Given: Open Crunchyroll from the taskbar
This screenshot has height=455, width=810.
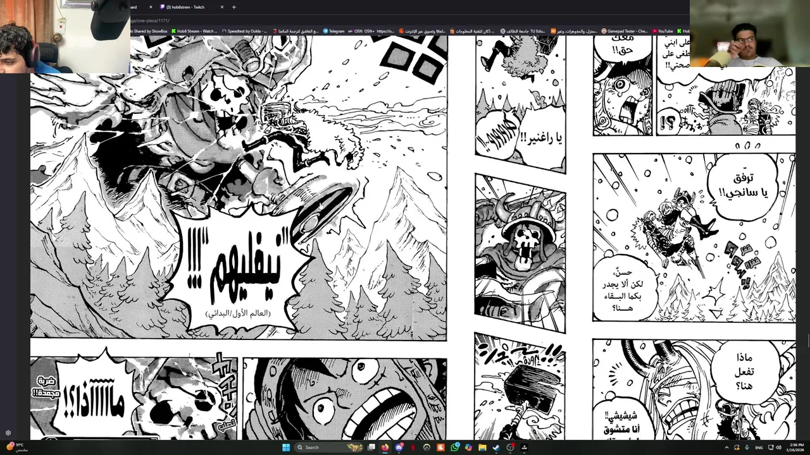Looking at the screenshot, I should 440,447.
